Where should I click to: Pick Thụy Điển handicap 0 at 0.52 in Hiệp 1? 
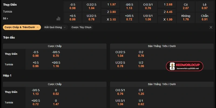click(x=56, y=92)
